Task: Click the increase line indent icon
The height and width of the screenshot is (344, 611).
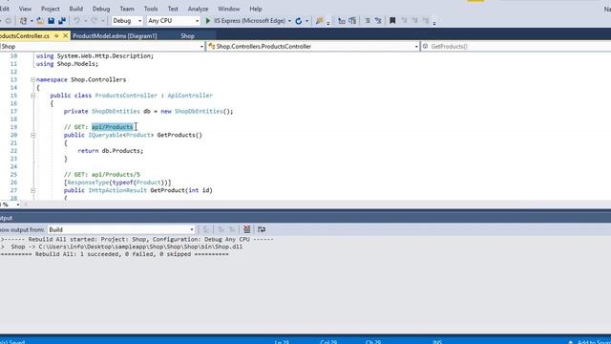Action: click(378, 21)
